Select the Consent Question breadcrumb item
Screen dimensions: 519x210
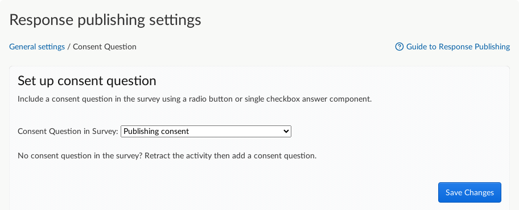tap(105, 47)
